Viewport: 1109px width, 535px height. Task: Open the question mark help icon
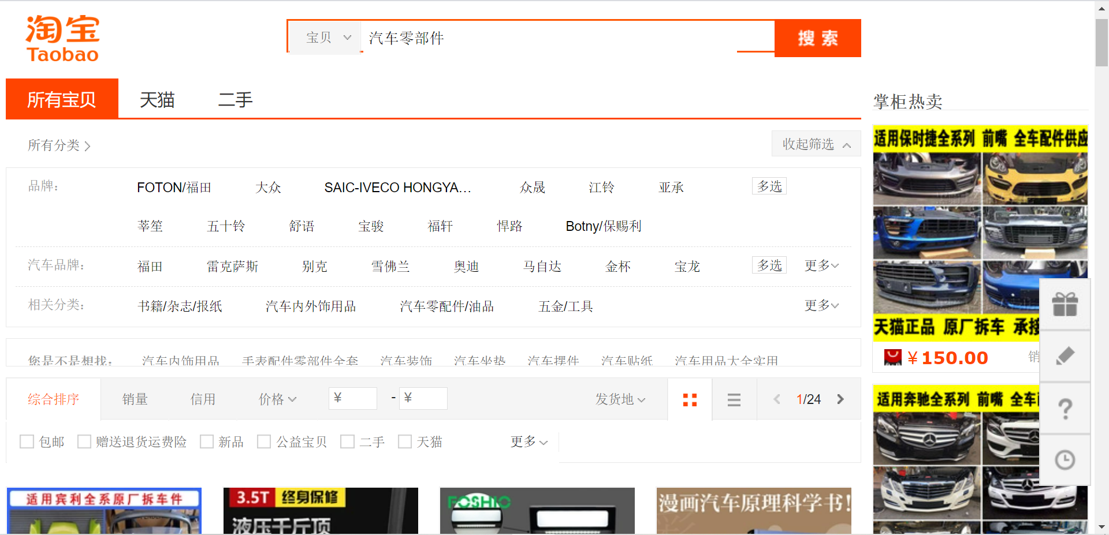tap(1065, 409)
